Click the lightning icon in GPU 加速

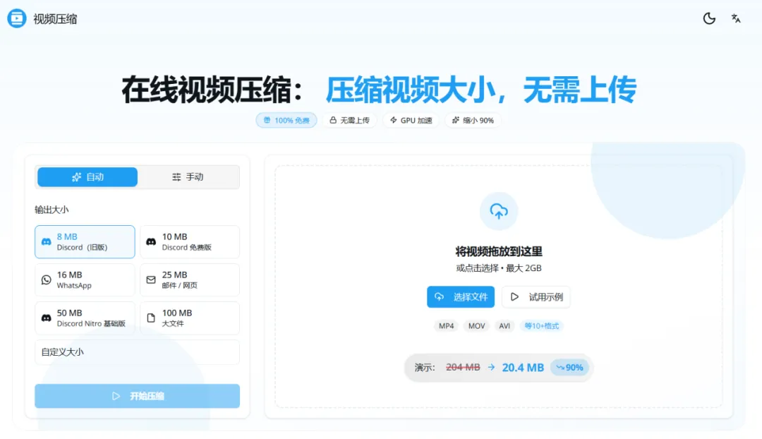(394, 120)
